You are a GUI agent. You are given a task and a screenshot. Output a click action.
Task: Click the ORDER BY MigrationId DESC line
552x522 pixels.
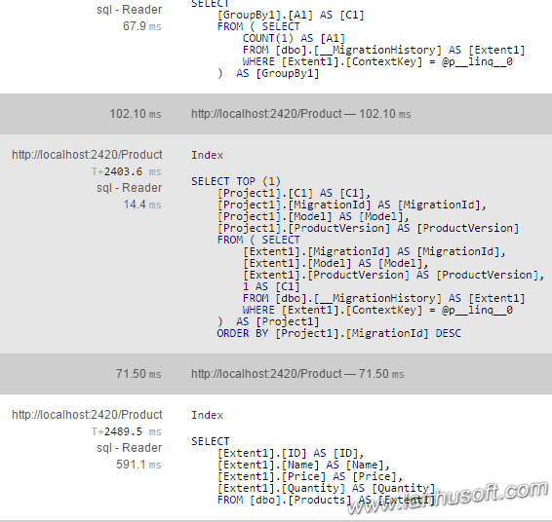(x=338, y=333)
